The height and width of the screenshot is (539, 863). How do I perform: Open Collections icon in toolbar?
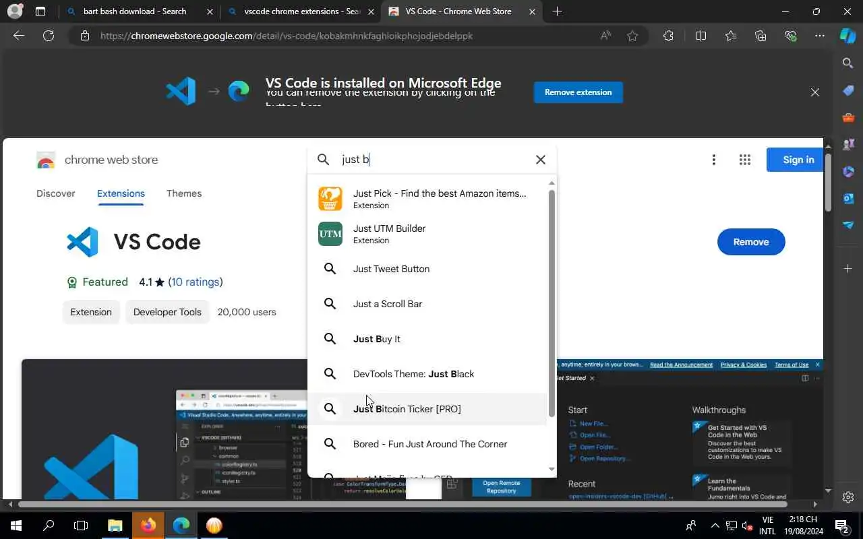click(761, 36)
